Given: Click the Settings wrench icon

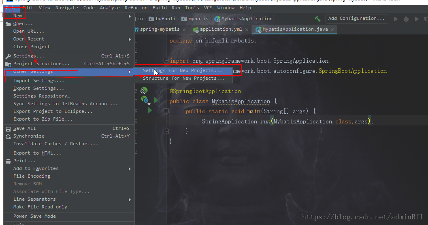Looking at the screenshot, I should tap(8, 56).
